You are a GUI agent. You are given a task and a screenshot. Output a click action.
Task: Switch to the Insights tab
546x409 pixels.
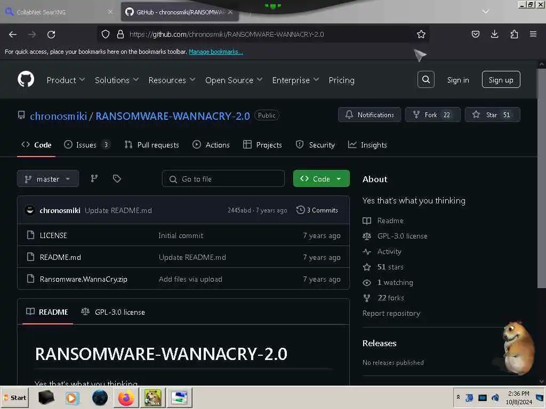[367, 145]
